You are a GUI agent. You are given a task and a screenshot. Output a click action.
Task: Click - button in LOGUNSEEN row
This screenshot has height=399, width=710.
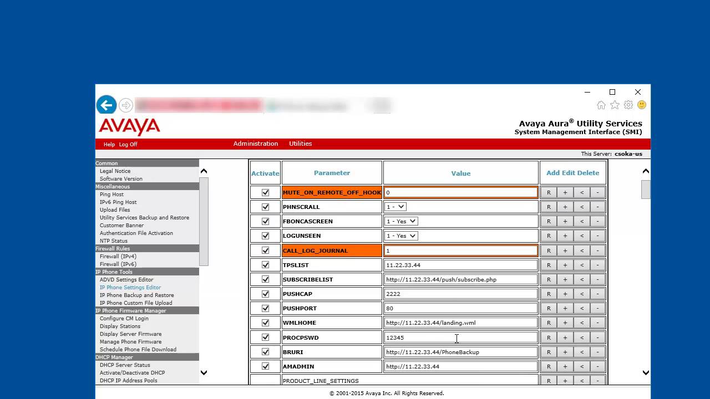point(597,236)
